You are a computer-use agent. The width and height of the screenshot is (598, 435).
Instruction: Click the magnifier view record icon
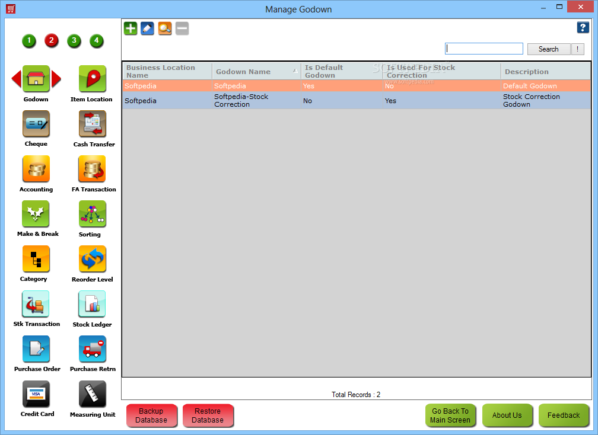pyautogui.click(x=165, y=28)
